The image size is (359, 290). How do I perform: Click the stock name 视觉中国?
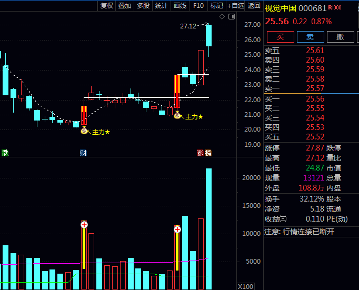281,8
